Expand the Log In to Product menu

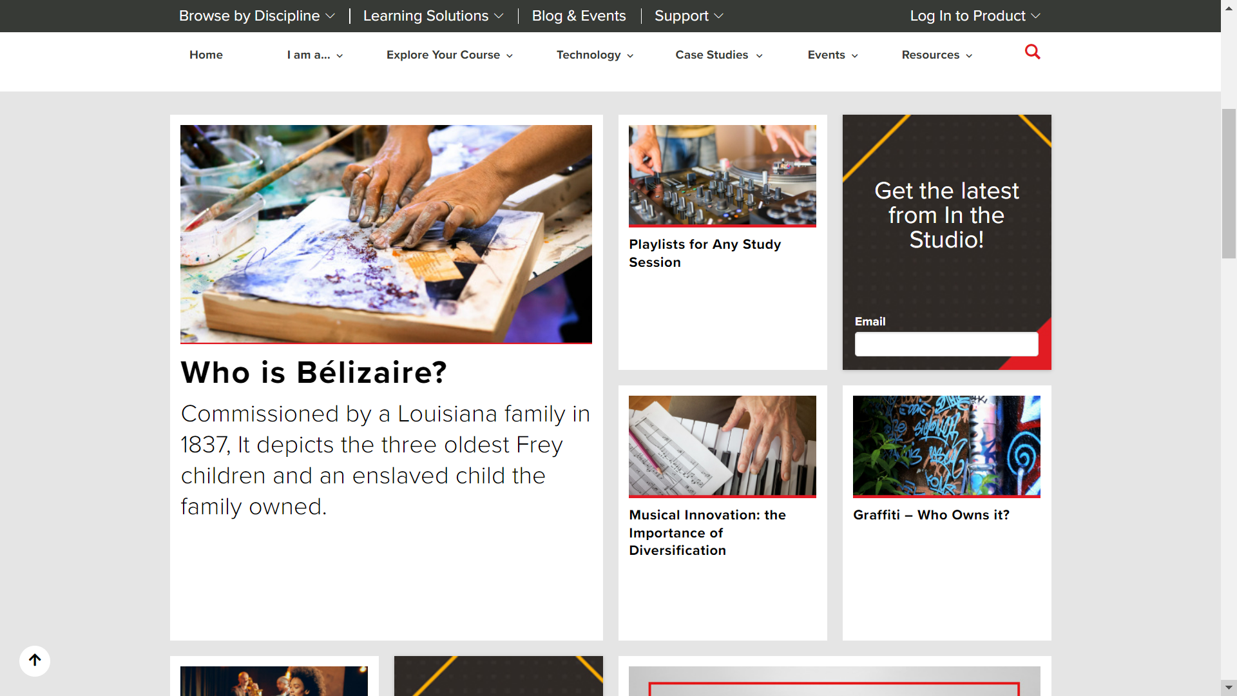click(974, 16)
